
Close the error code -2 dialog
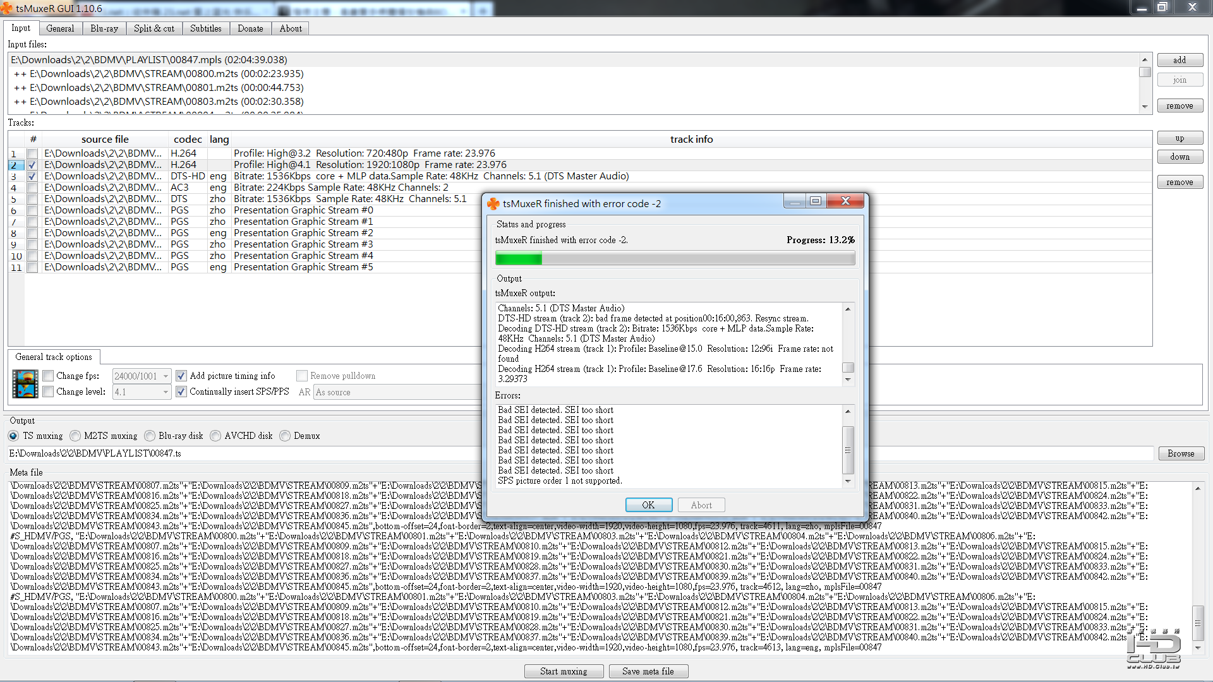coord(845,201)
